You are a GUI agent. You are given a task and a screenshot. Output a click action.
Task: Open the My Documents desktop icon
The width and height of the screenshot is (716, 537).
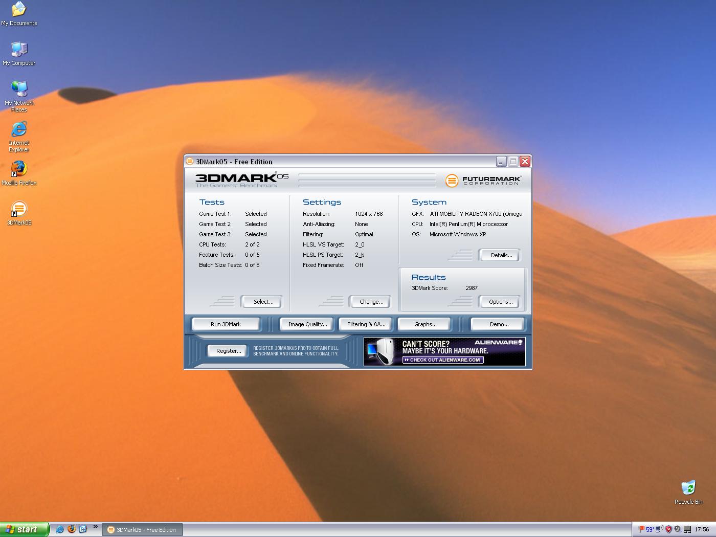(x=19, y=14)
